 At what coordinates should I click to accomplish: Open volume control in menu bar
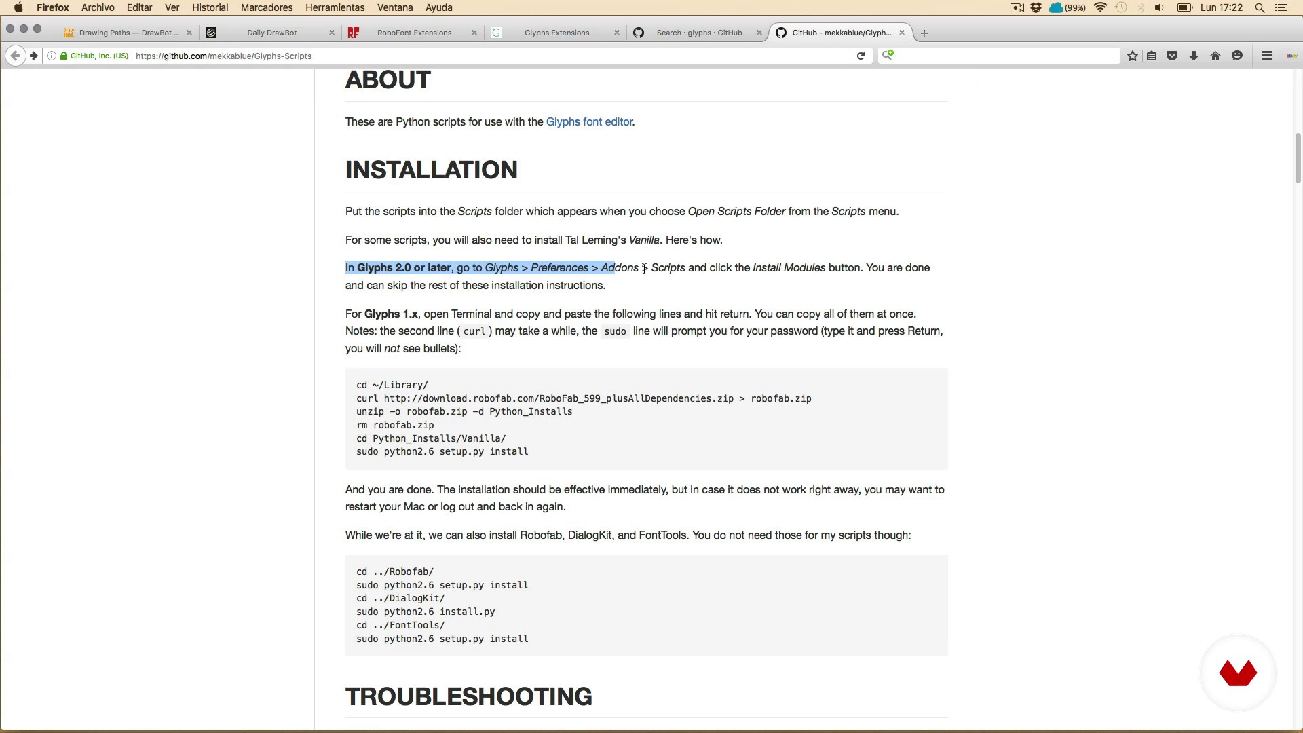(x=1159, y=7)
